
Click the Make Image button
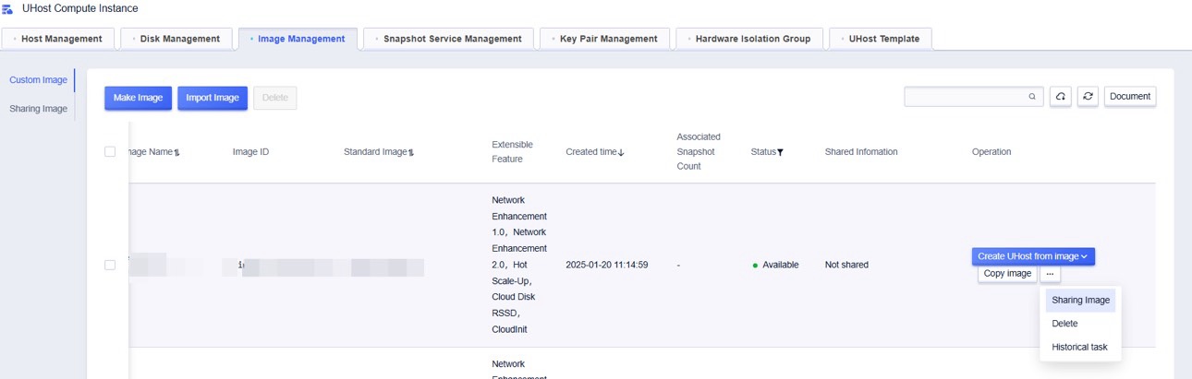point(138,98)
